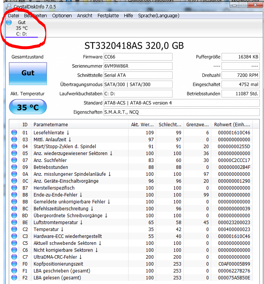The width and height of the screenshot is (264, 284).
Task: Click status orb for Übergeordnete Schreibvorgänge row
Action: tap(14, 215)
